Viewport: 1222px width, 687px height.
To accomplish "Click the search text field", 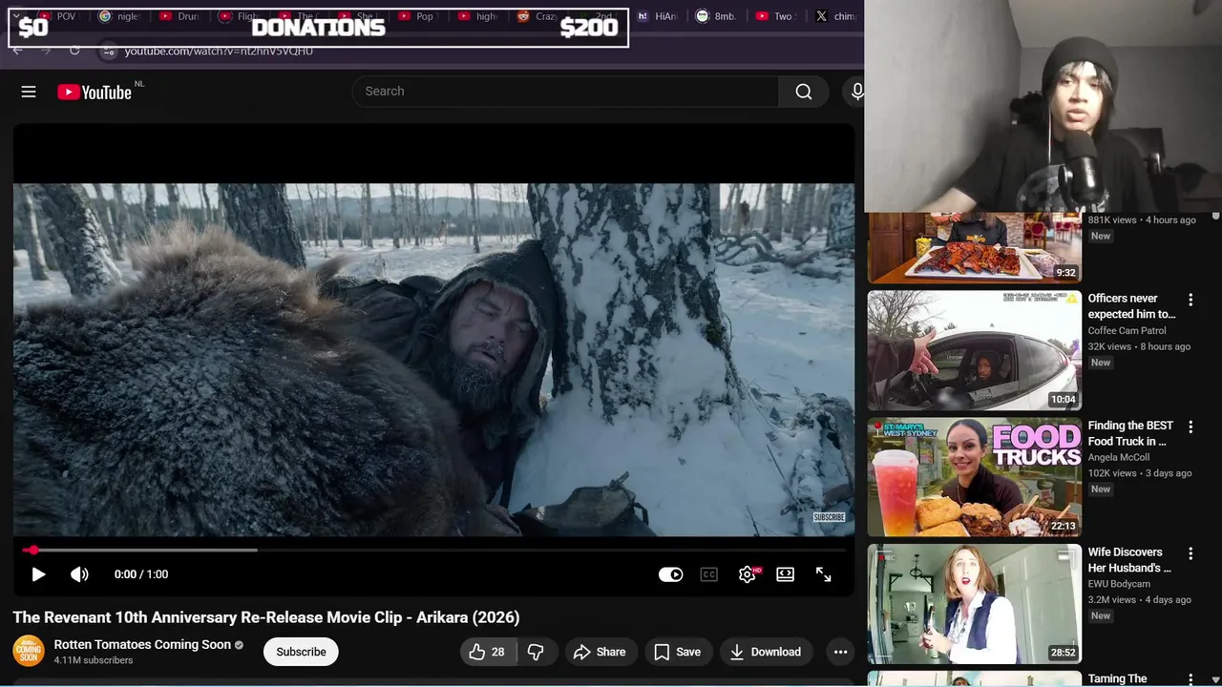I will pos(565,92).
